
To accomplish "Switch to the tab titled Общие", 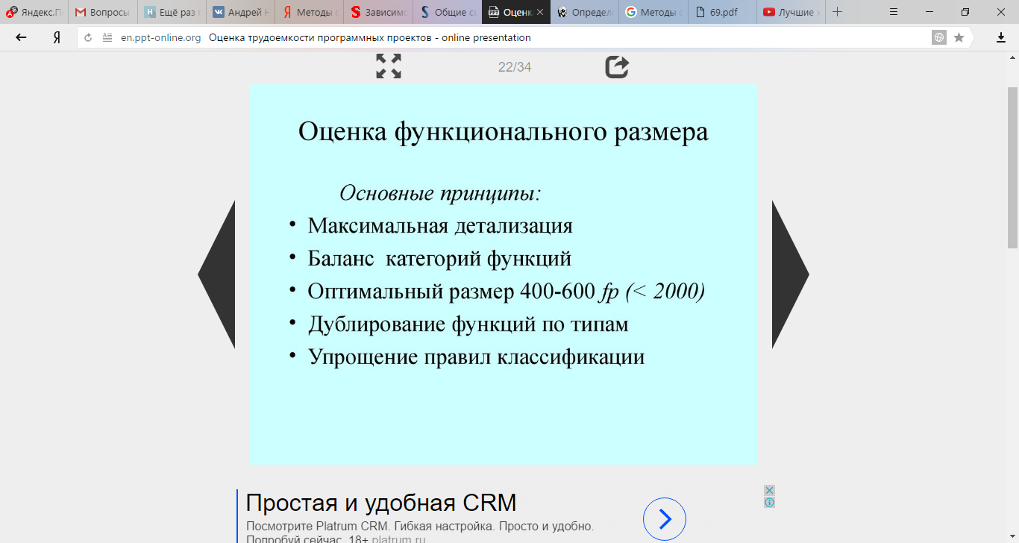I will [446, 12].
